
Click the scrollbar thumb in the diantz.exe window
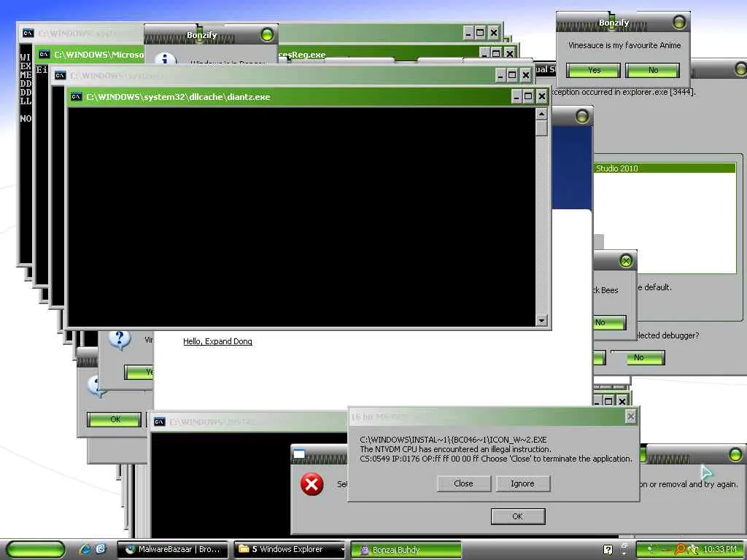point(541,128)
